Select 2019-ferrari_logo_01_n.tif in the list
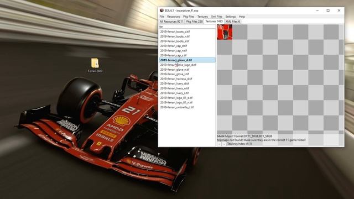354x199 pixels. [176, 102]
